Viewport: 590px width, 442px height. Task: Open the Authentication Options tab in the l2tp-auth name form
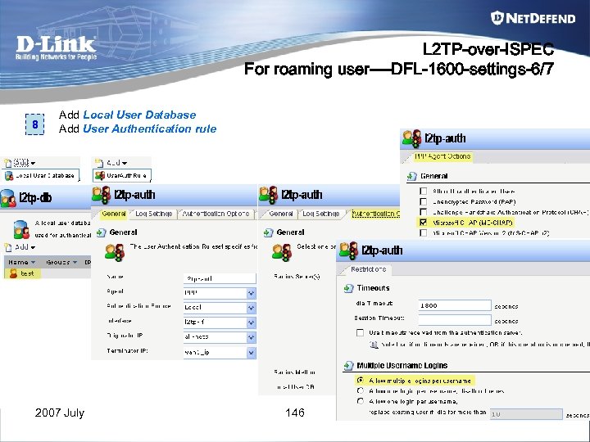pos(216,214)
